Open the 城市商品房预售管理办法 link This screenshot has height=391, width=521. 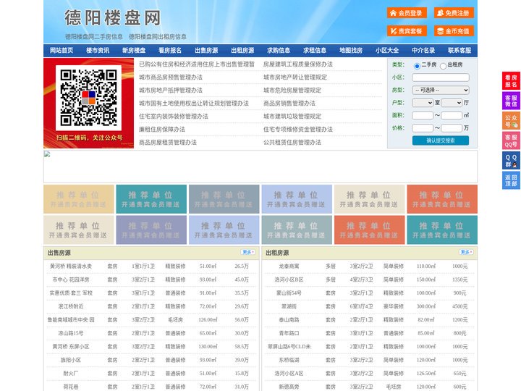(x=171, y=77)
